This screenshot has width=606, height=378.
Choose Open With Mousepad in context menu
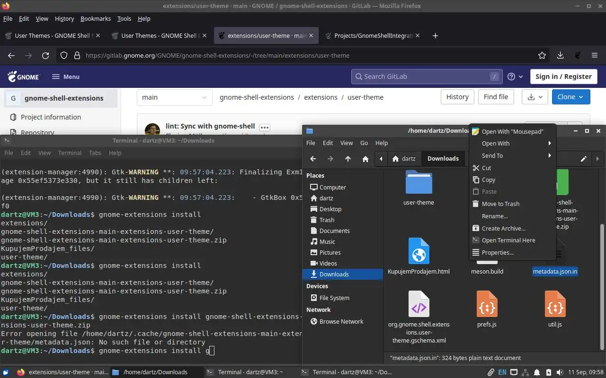coord(512,131)
